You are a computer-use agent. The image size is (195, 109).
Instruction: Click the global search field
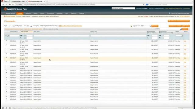point(123,8)
